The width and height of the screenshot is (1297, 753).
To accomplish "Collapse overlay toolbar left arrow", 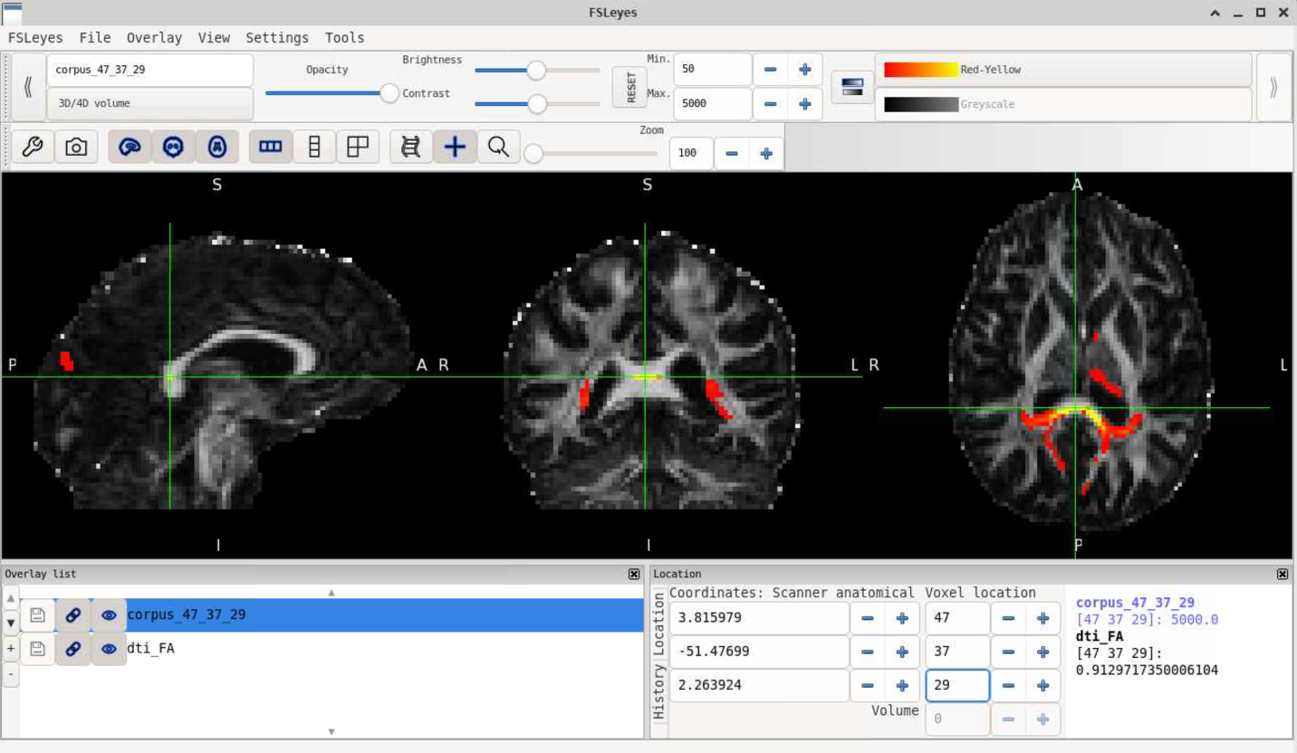I will 28,87.
